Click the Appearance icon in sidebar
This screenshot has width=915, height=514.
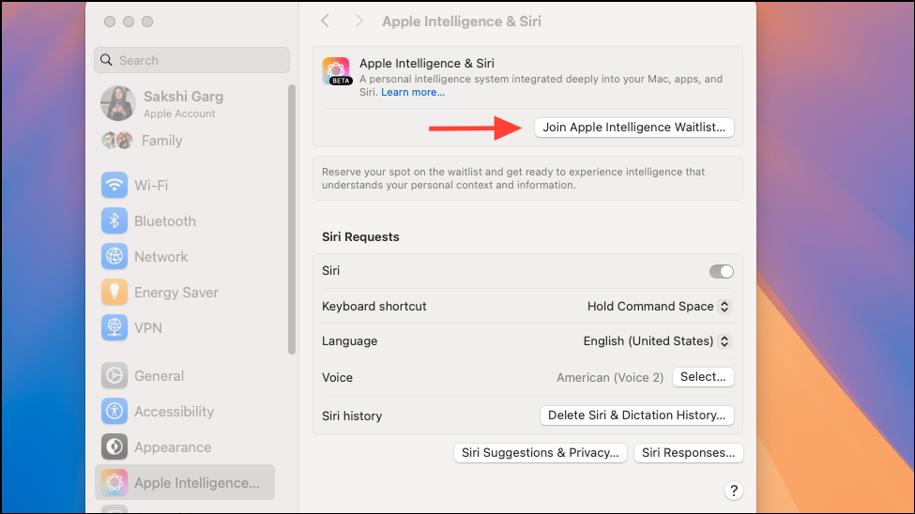pos(114,447)
